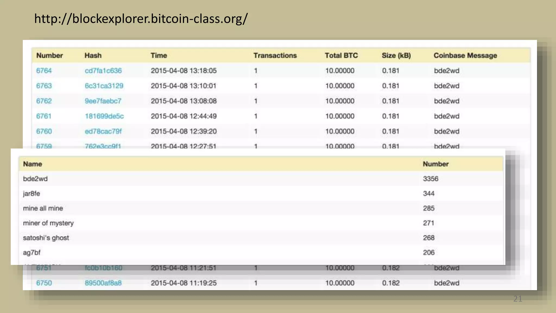Click jar8fe miner name
Screen dimensions: 556x313
[x=31, y=194]
